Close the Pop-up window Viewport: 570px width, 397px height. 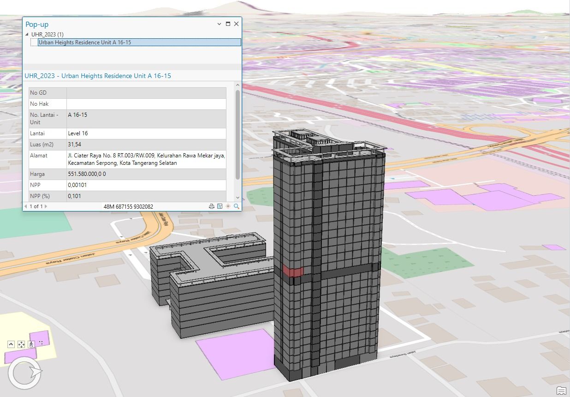pyautogui.click(x=237, y=24)
